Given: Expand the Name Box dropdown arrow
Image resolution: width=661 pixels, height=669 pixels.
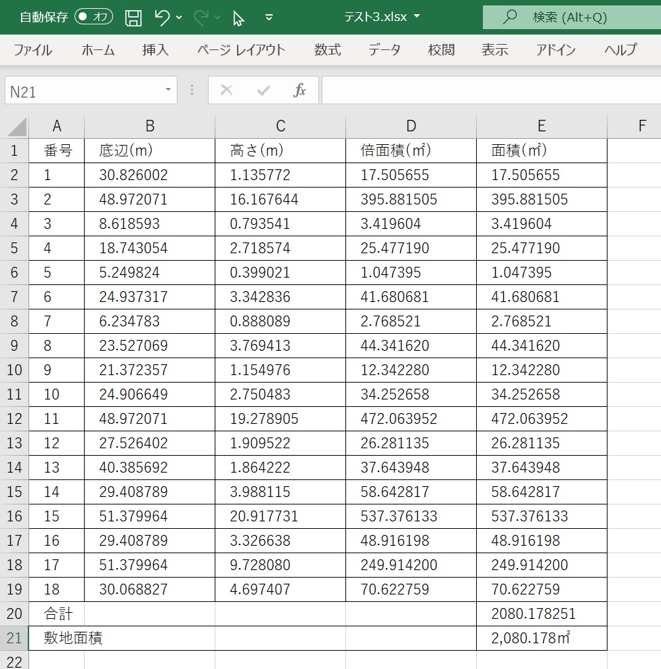Looking at the screenshot, I should coord(168,91).
